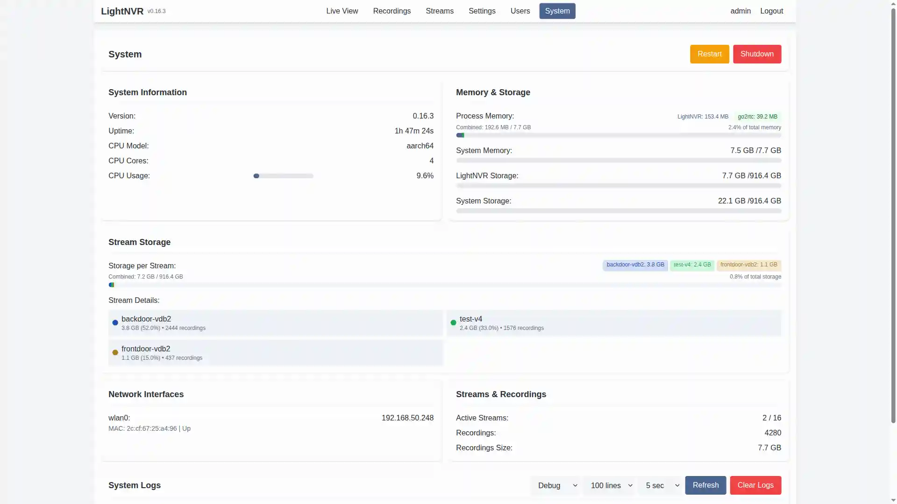Open the Settings page
This screenshot has height=504, width=897.
(x=482, y=11)
